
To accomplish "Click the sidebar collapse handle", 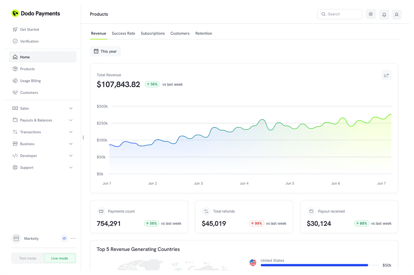I will [x=83, y=137].
